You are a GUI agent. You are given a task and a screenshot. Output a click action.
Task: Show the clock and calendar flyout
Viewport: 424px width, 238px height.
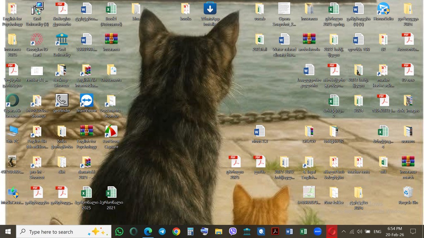[x=395, y=231]
